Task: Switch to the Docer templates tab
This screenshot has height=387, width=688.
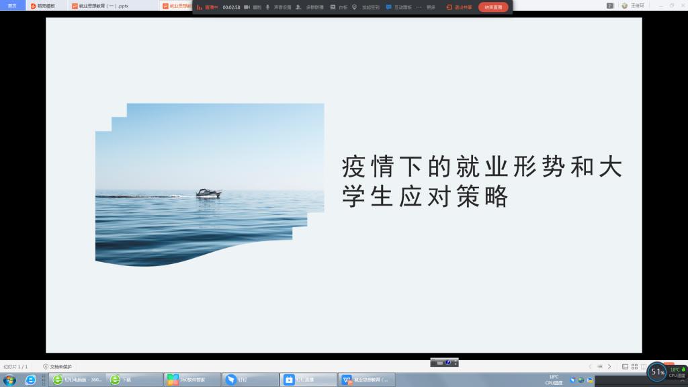Action: pos(43,5)
